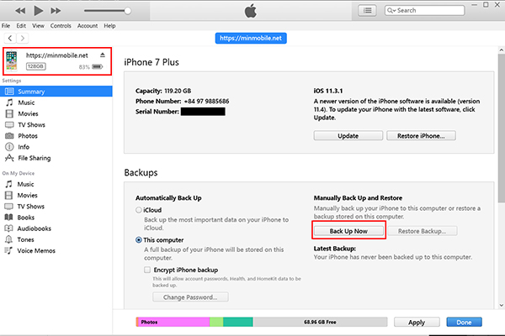Click Restore iPhone button
The image size is (505, 336).
pyautogui.click(x=421, y=136)
